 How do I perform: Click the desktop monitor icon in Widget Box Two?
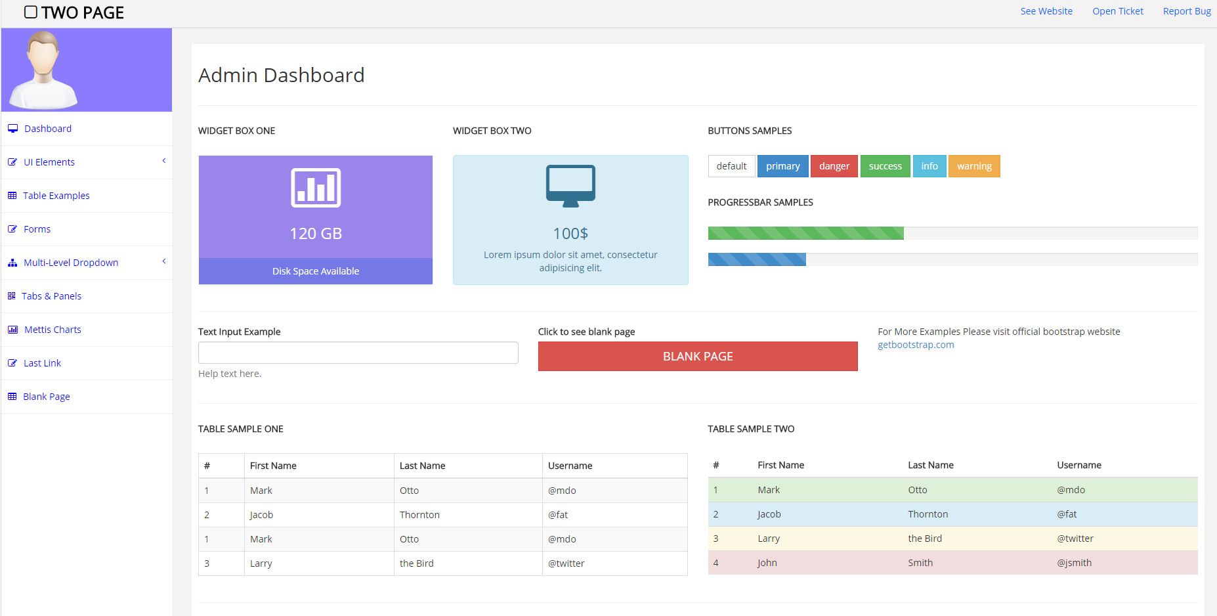[570, 186]
